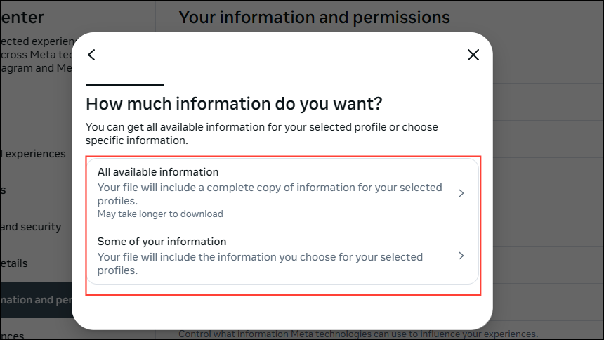Click the Your information and permissions page heading
The image size is (604, 340).
click(x=314, y=17)
